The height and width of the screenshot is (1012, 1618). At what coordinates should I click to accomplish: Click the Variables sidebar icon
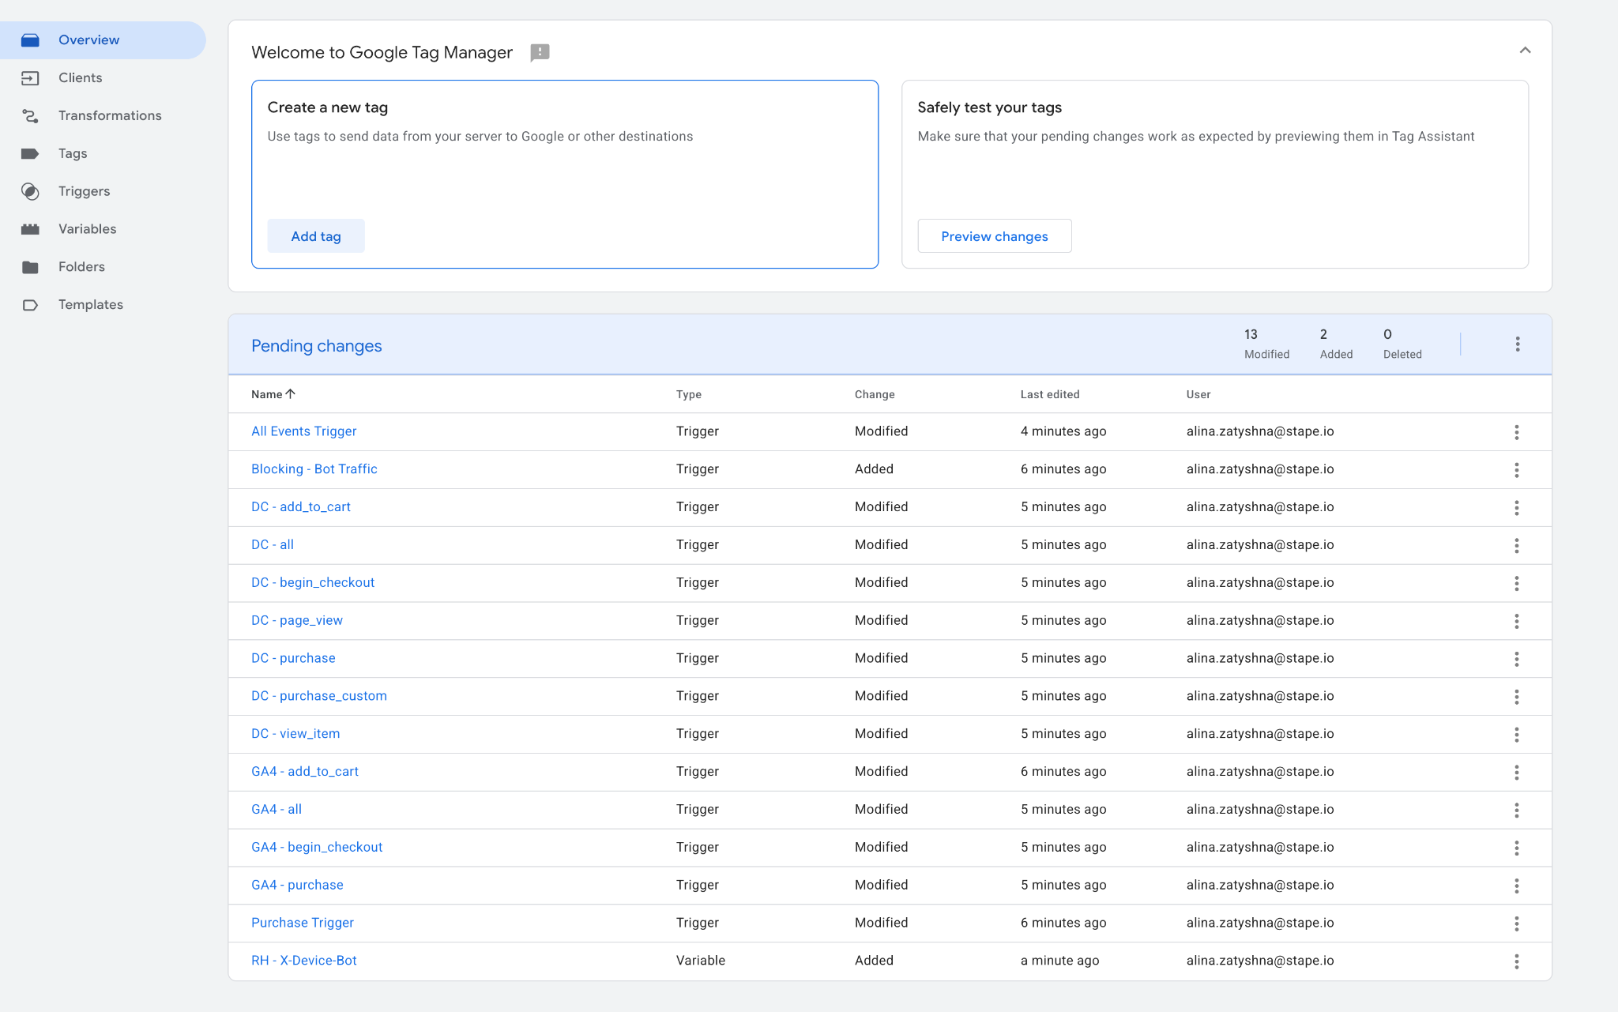[30, 229]
